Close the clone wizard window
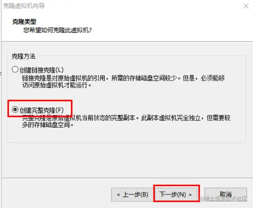Screen dimensions: 253x208 tap(246, 6)
